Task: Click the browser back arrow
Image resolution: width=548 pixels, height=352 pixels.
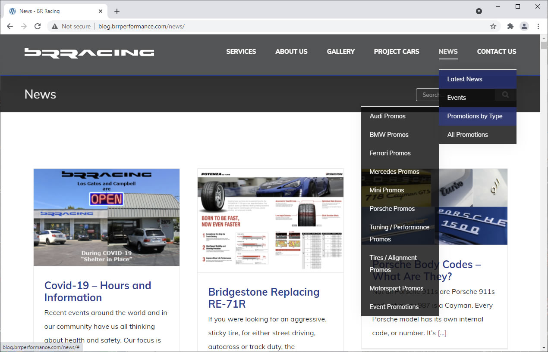Action: pyautogui.click(x=10, y=26)
